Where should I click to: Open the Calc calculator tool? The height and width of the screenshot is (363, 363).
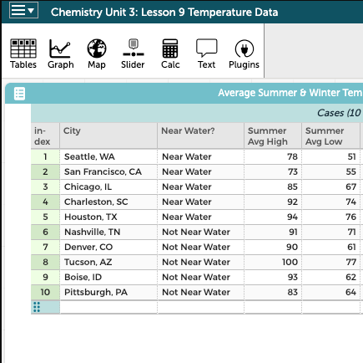pyautogui.click(x=170, y=54)
